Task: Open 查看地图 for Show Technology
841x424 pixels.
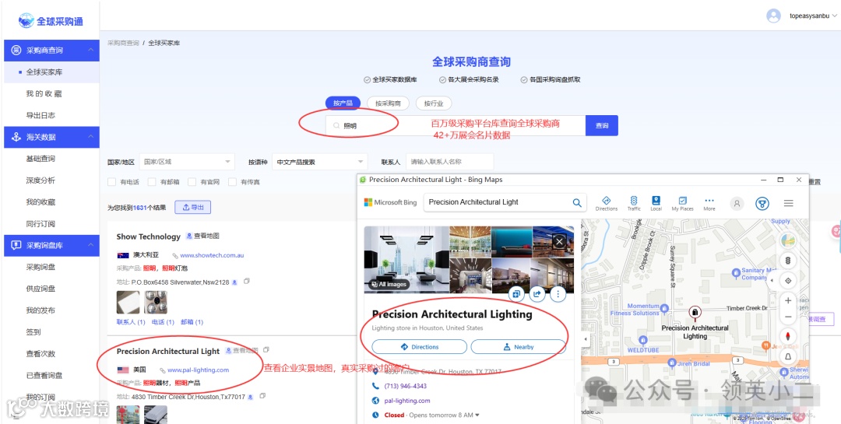Action: point(202,236)
